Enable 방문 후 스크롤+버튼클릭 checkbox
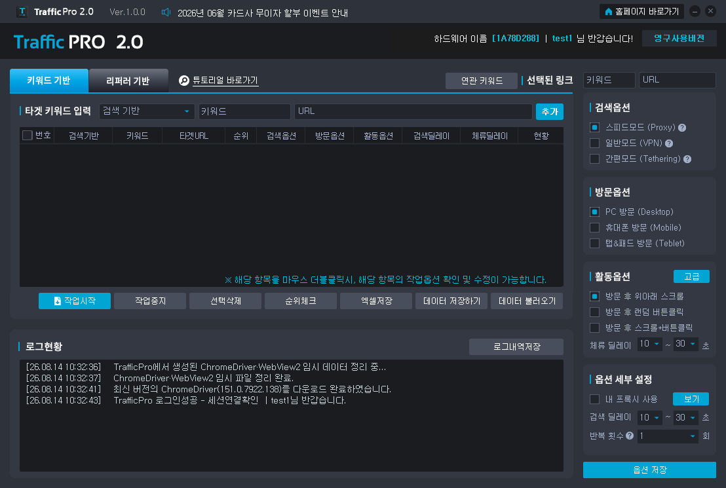Screen dimensions: 726x488 coord(594,328)
